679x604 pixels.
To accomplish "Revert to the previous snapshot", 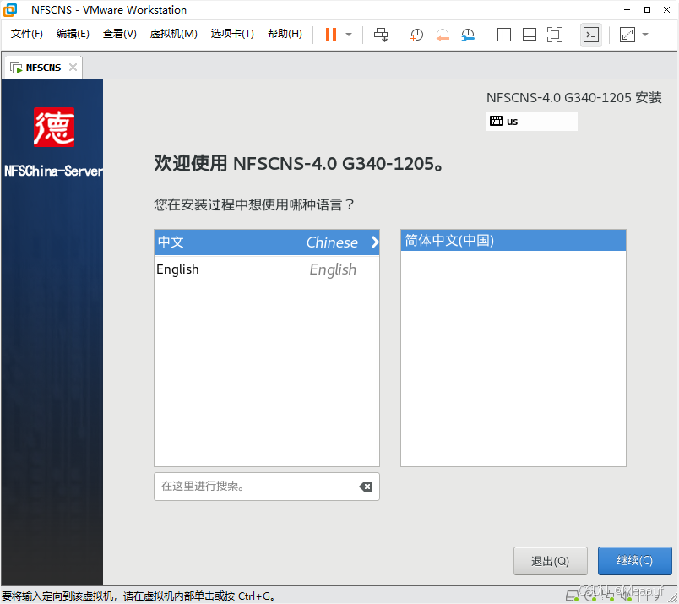I will (x=443, y=35).
